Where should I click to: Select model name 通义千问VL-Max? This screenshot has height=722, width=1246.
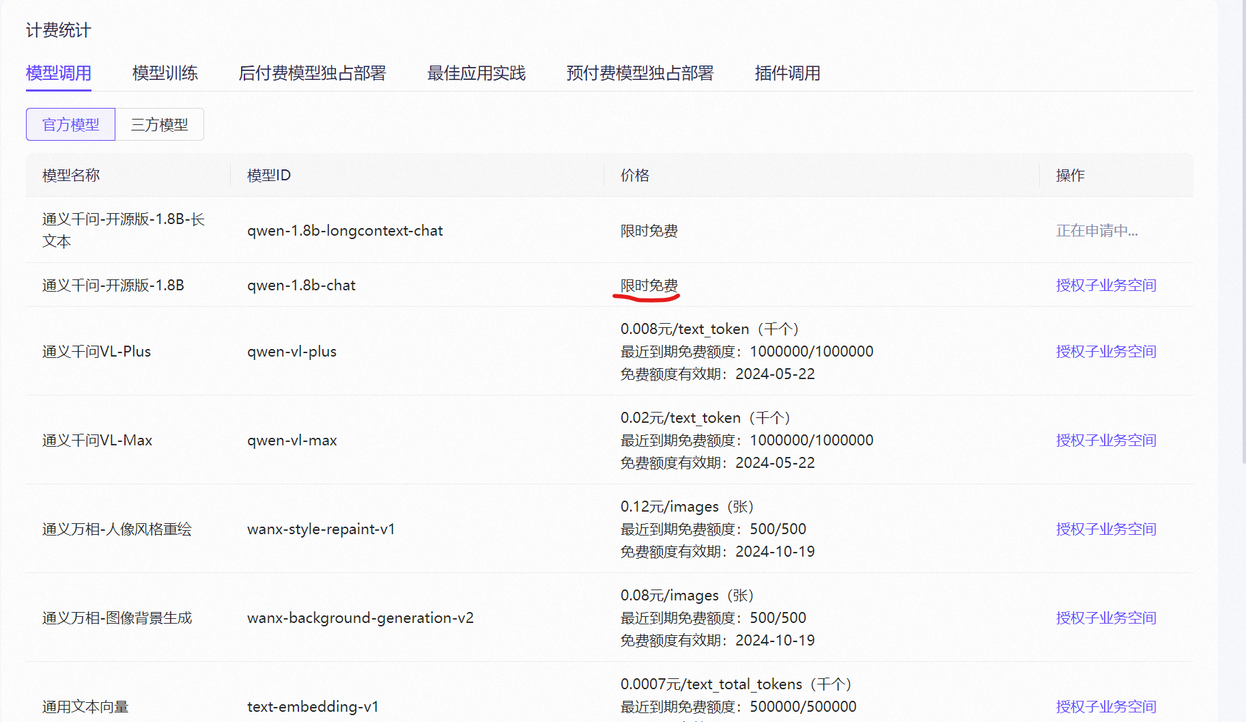coord(97,440)
